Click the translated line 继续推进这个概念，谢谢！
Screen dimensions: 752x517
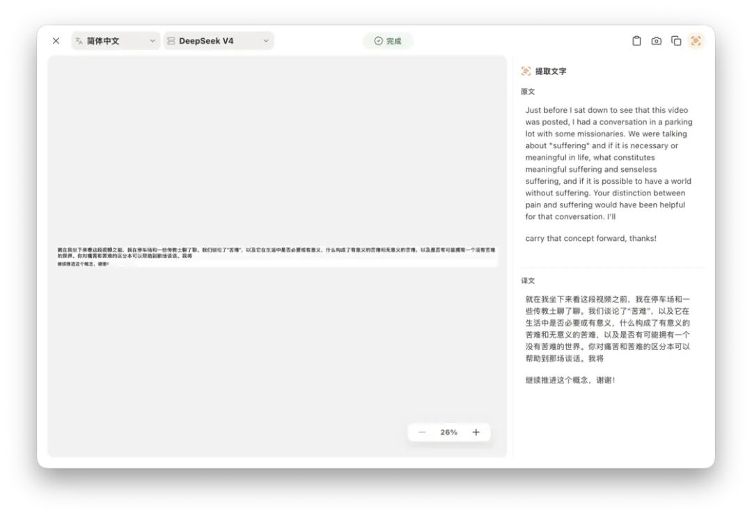[x=570, y=381]
